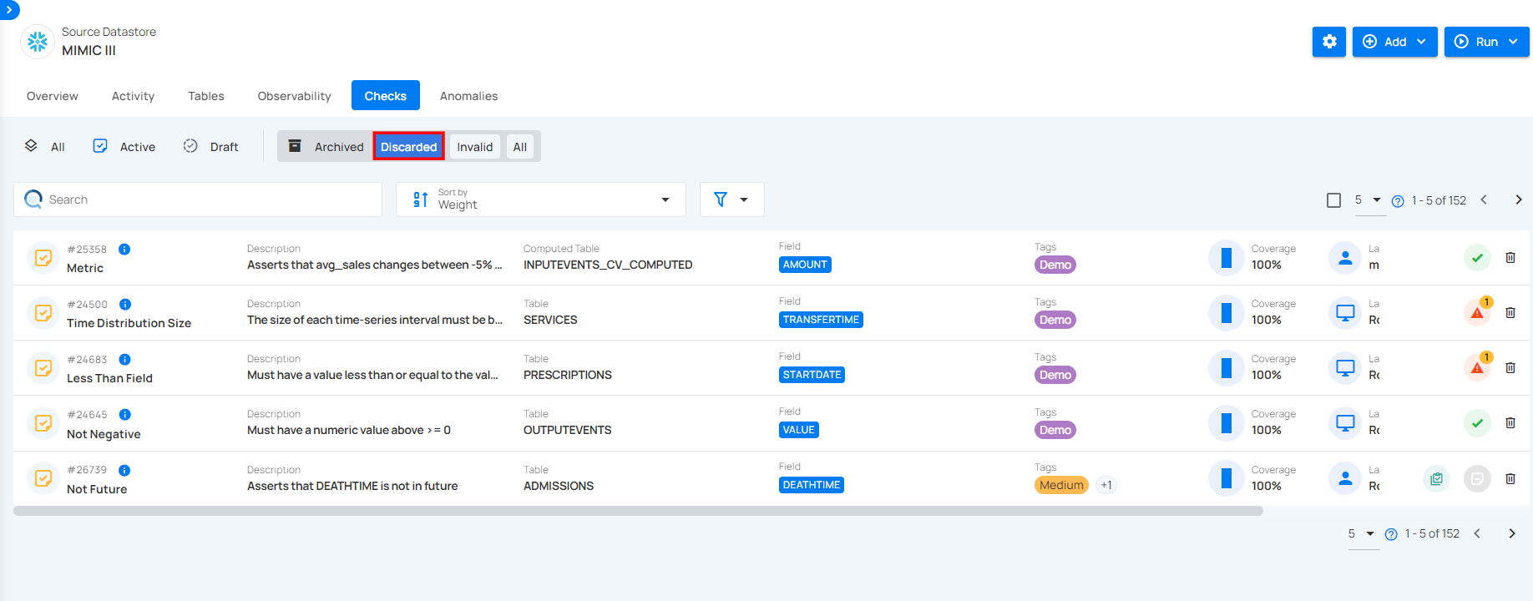The image size is (1533, 601).
Task: Expand sidebar with top-left arrow
Action: pos(8,10)
